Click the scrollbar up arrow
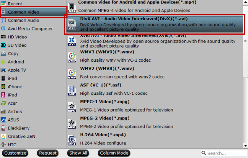Viewport: 248px width, 158px height. pyautogui.click(x=245, y=2)
